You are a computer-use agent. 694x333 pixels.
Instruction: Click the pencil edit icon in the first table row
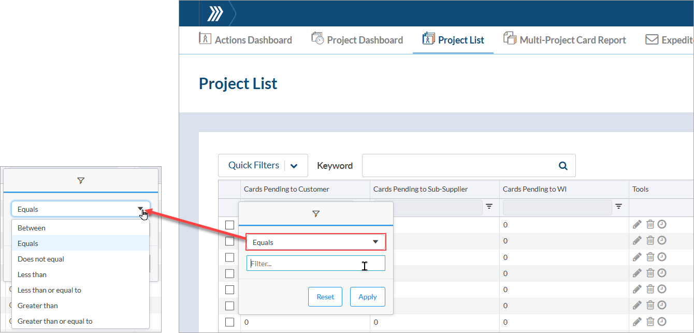tap(637, 224)
